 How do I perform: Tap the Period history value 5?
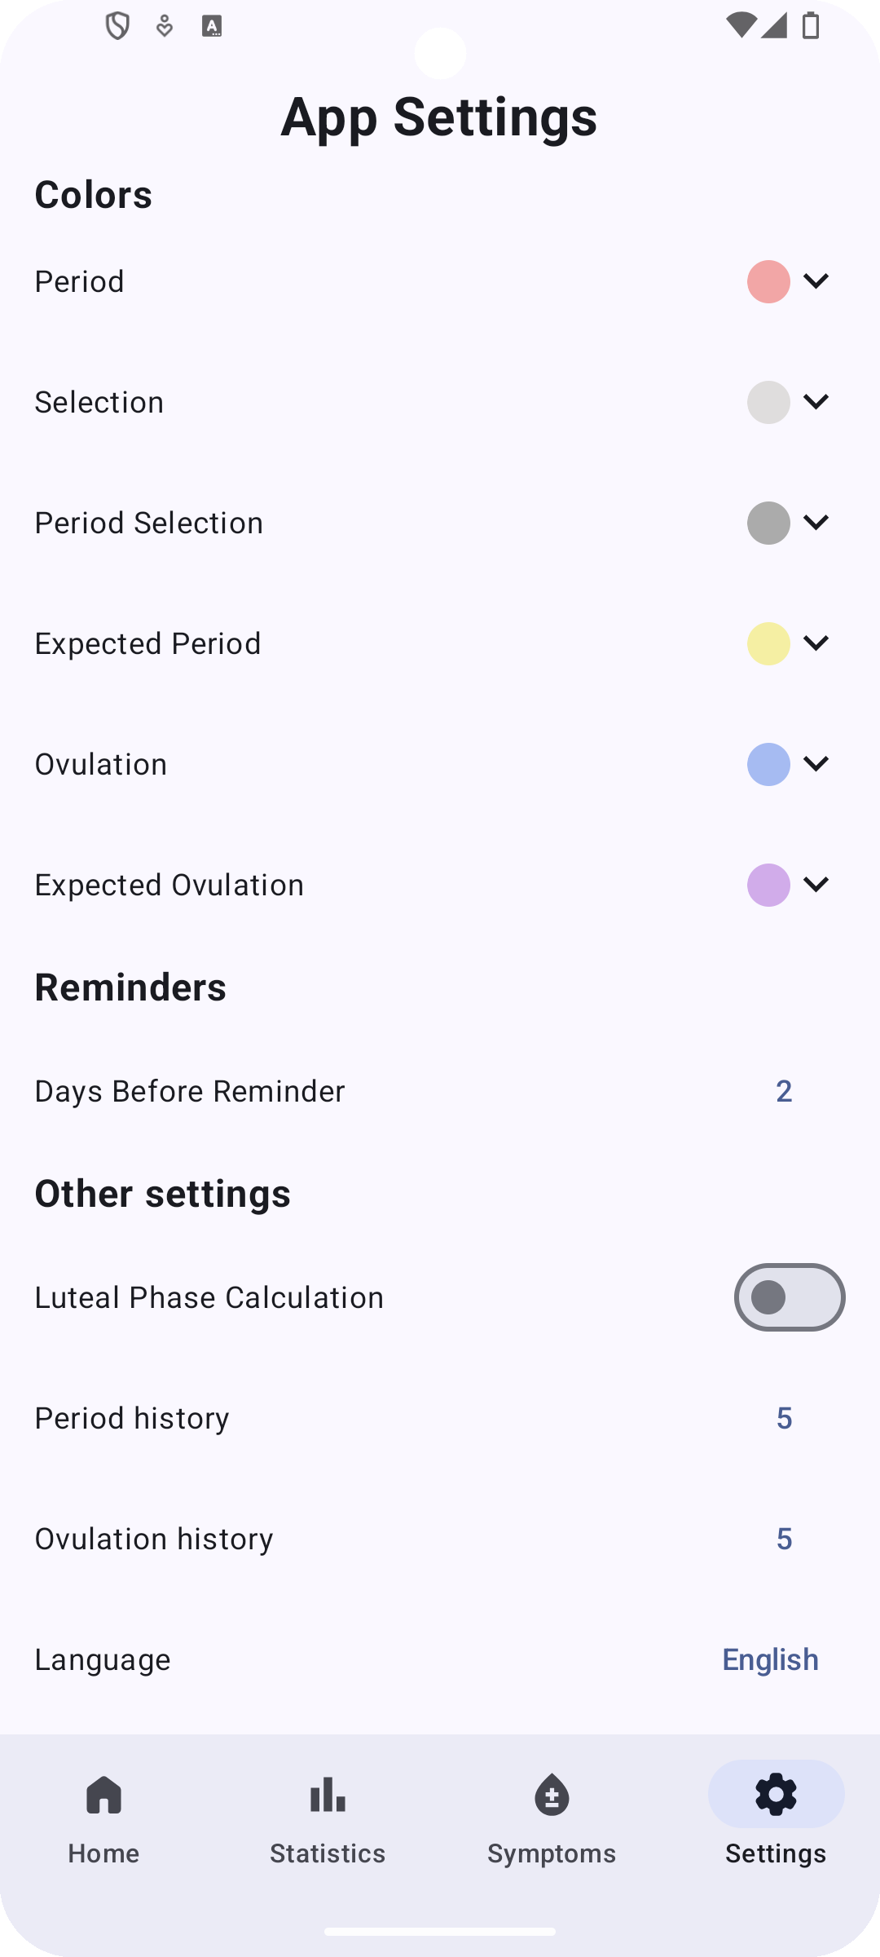(784, 1418)
